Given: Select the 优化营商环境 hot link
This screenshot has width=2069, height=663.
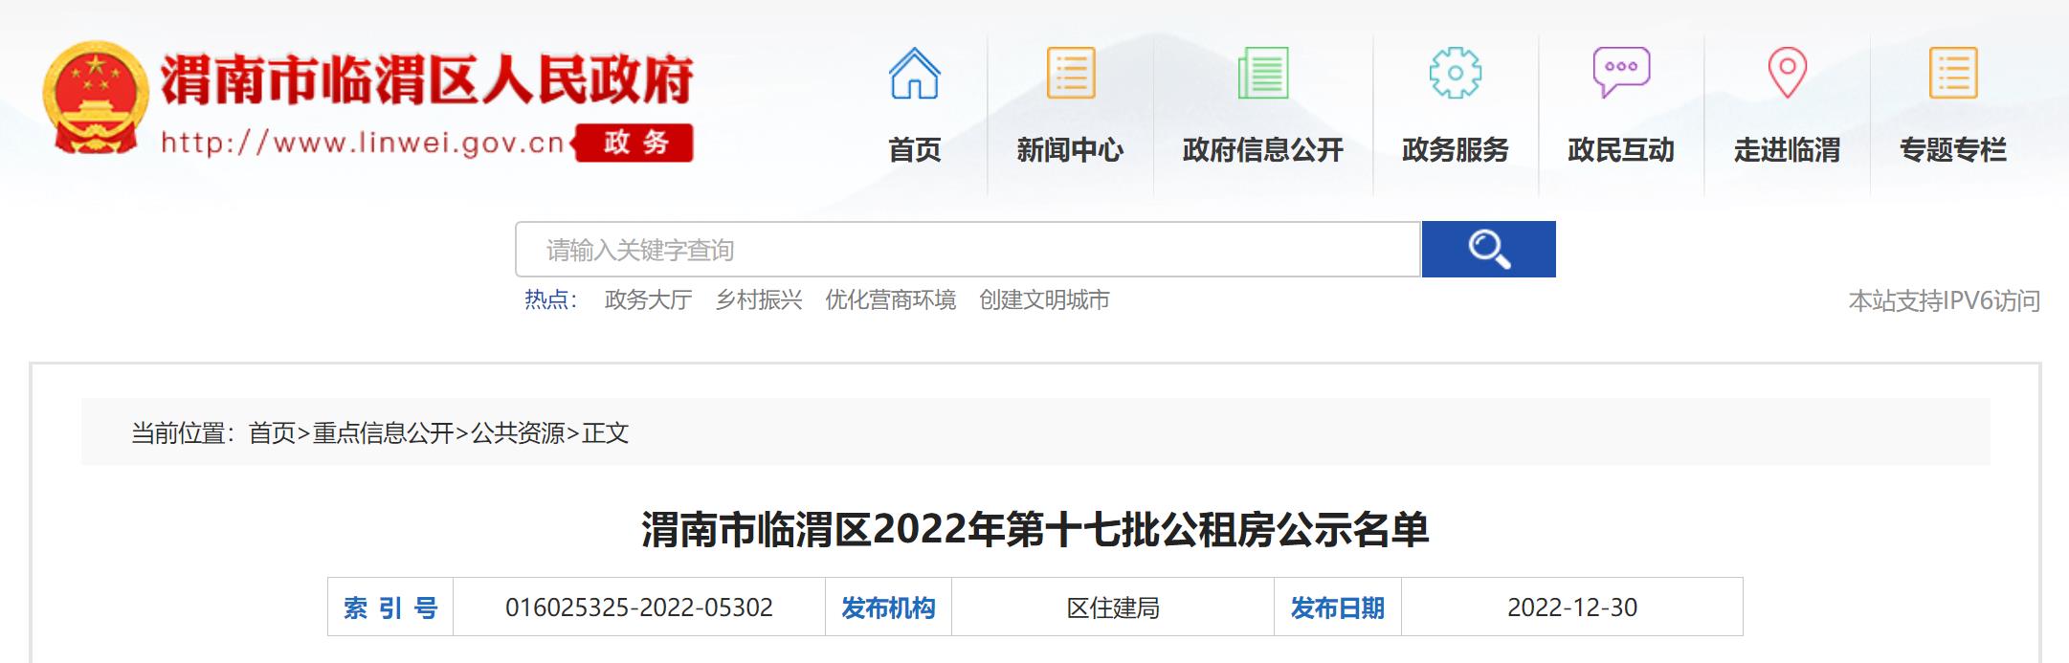Looking at the screenshot, I should tap(890, 300).
